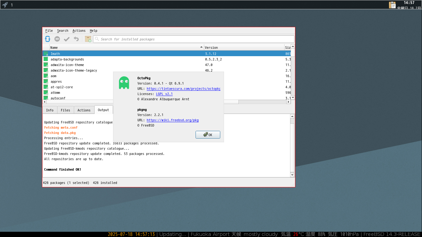Open the wiki.freebsd.org/pkg link
Image resolution: width=422 pixels, height=237 pixels.
[x=172, y=120]
